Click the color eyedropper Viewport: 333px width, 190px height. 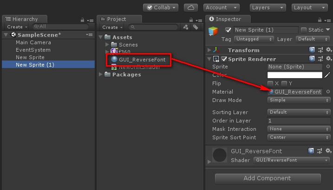click(x=327, y=75)
